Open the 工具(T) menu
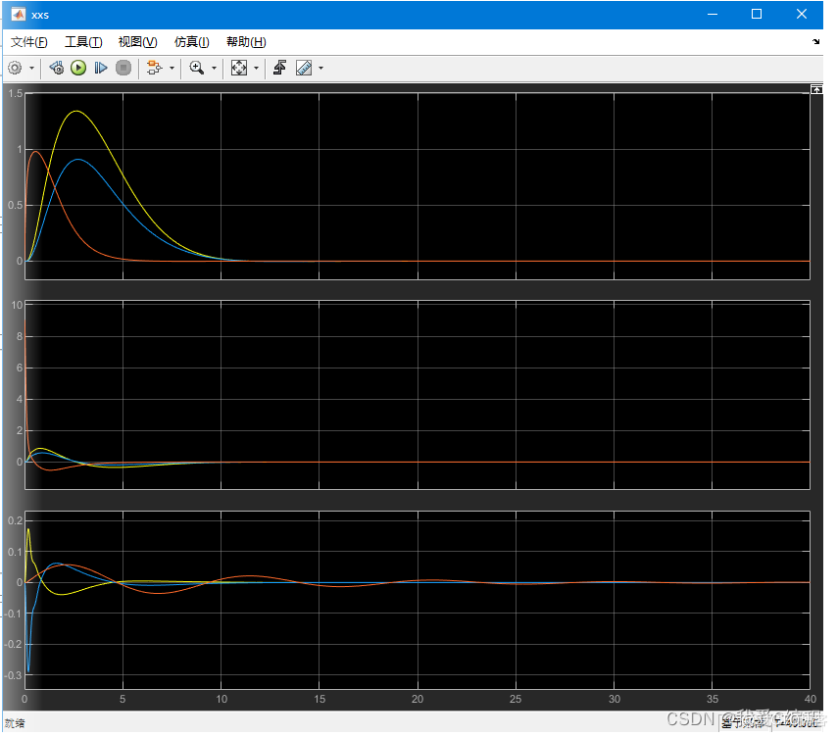 [83, 42]
